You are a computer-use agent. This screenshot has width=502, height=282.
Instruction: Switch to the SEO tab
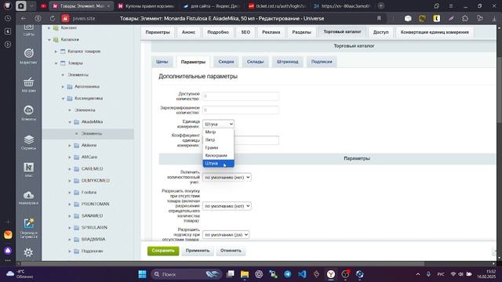click(x=246, y=32)
